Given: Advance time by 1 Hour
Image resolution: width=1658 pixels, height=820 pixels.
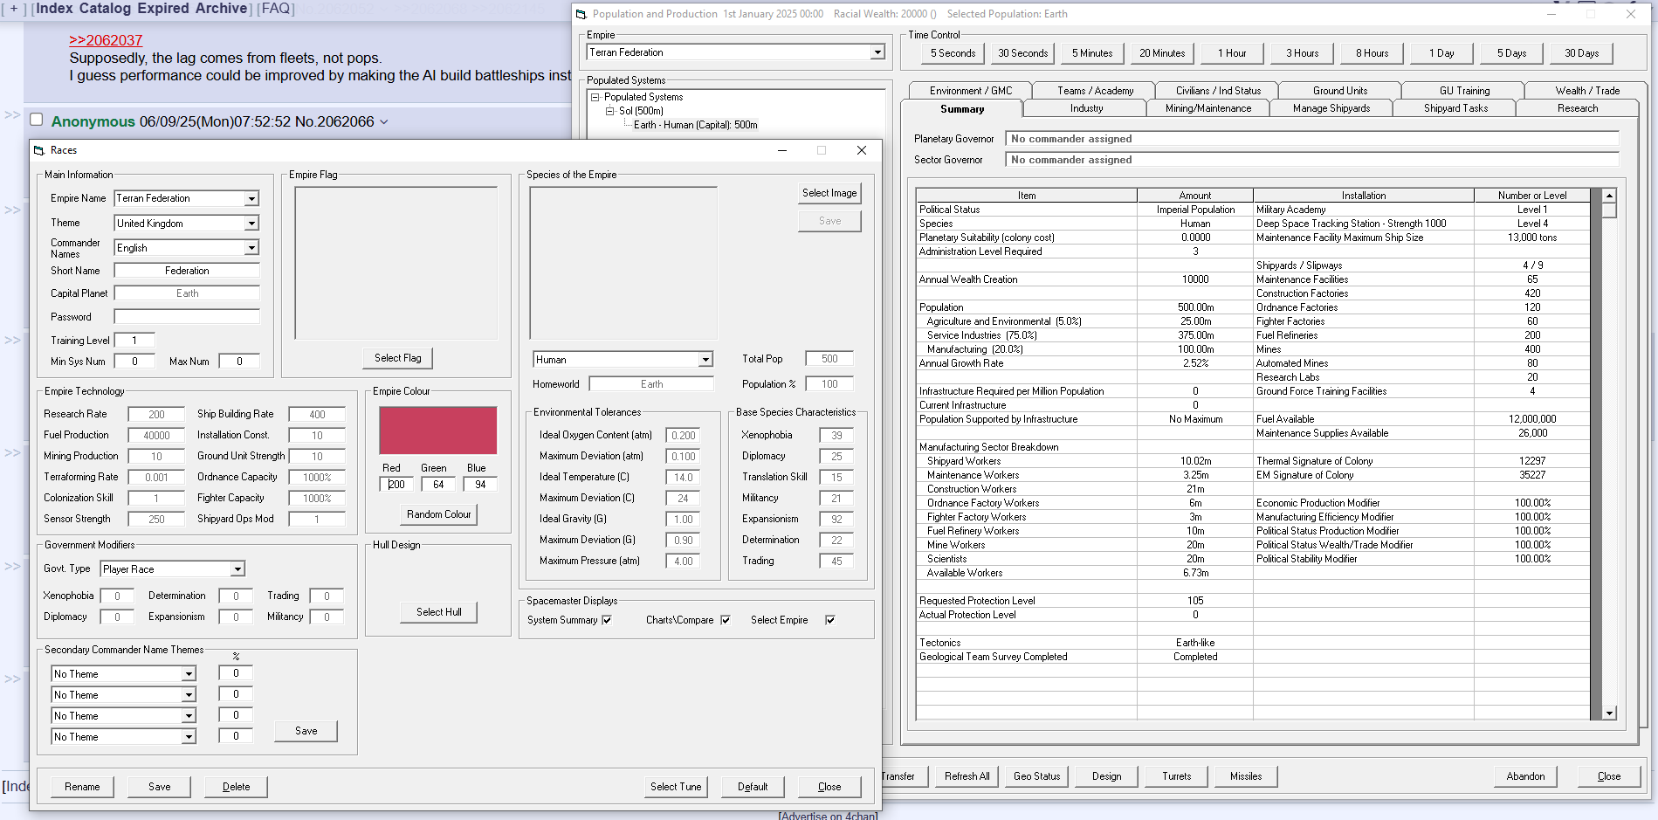Looking at the screenshot, I should (1232, 53).
